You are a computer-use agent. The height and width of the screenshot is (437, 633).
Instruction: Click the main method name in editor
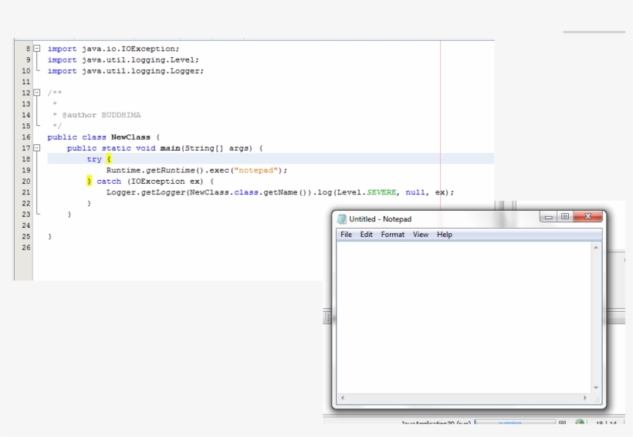170,148
